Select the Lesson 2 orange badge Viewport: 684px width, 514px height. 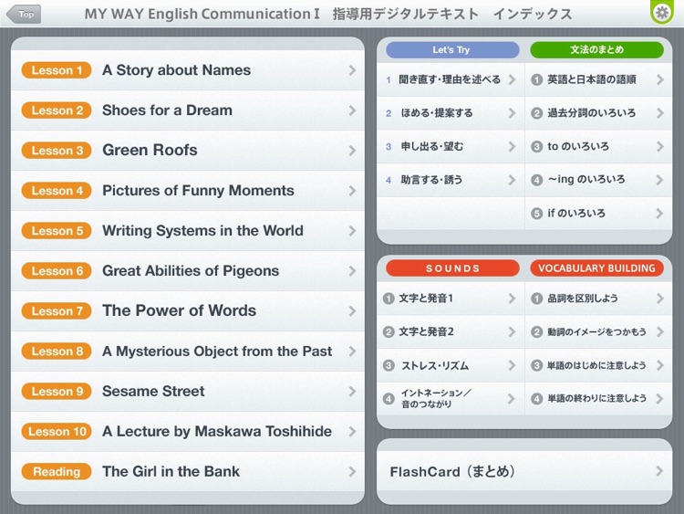pos(57,110)
